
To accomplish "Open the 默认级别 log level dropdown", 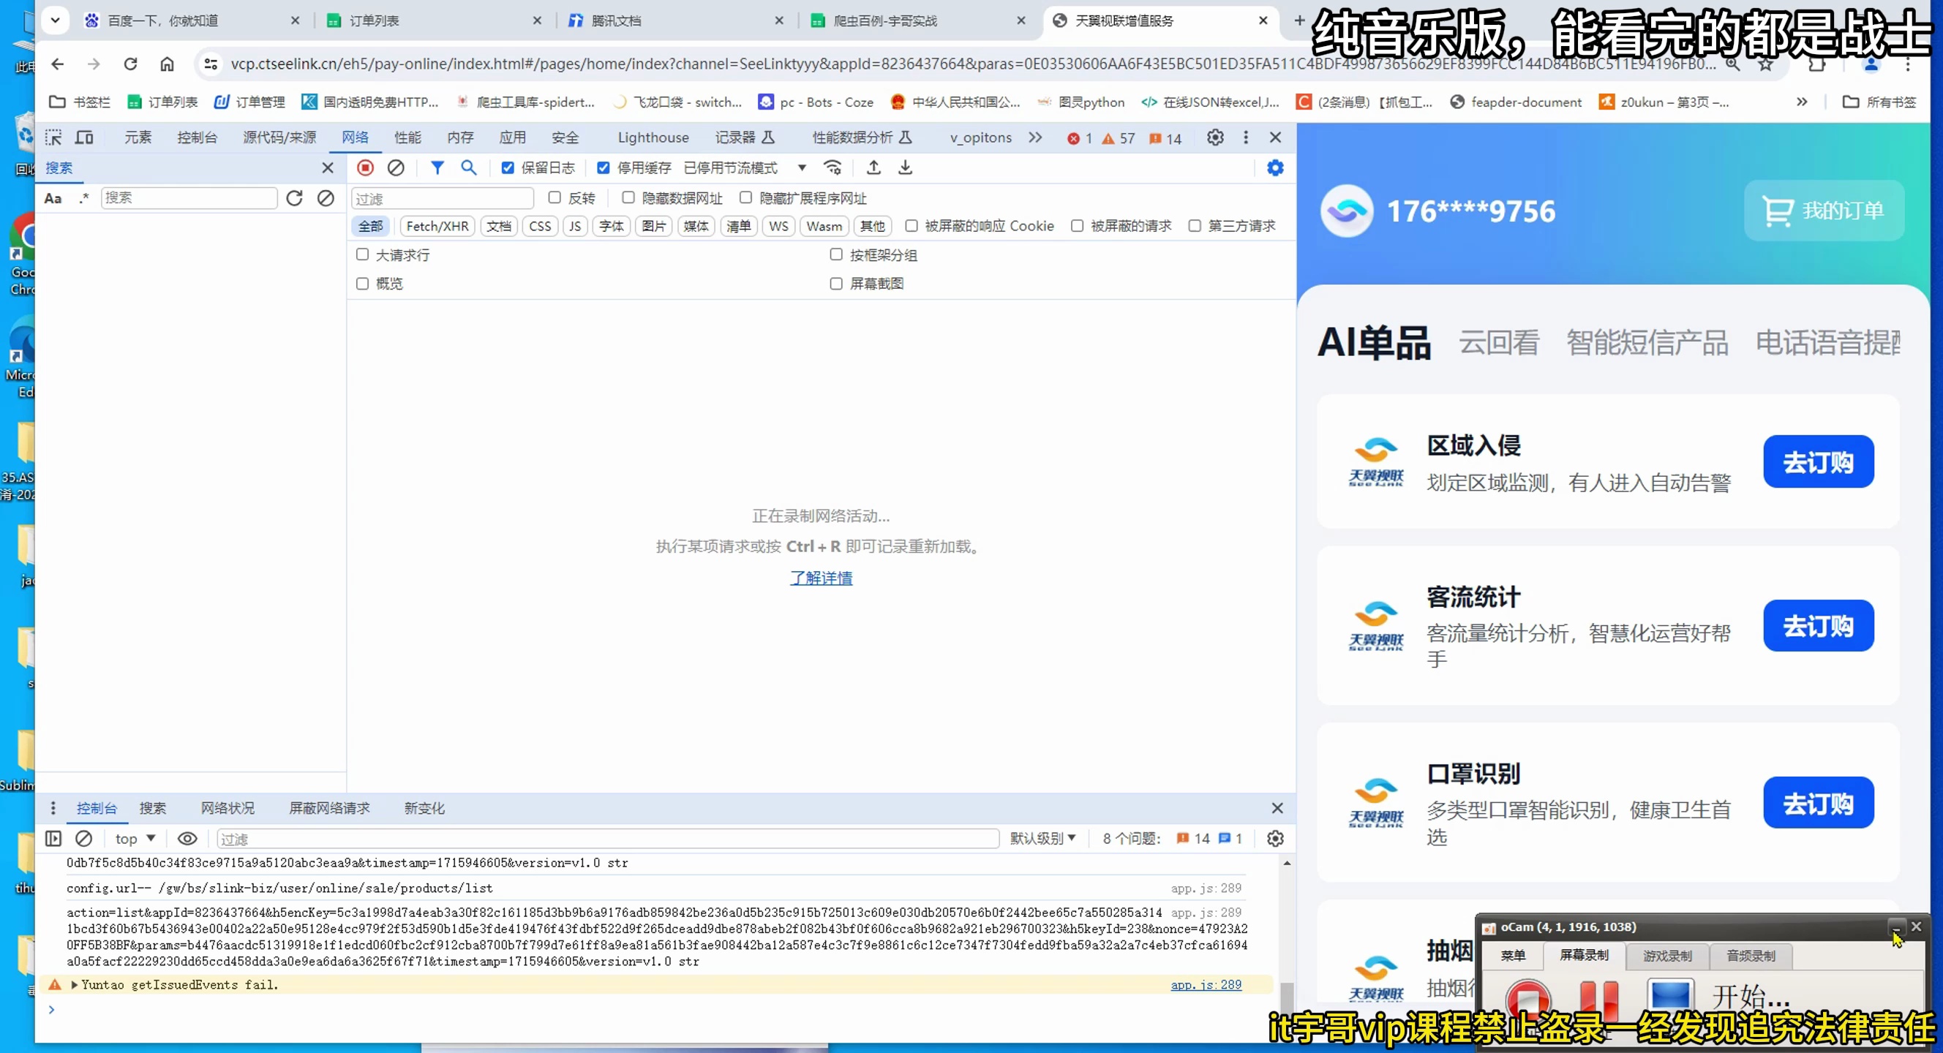I will 1043,838.
